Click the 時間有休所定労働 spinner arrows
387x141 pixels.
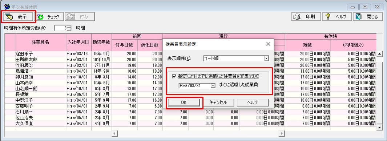point(69,28)
